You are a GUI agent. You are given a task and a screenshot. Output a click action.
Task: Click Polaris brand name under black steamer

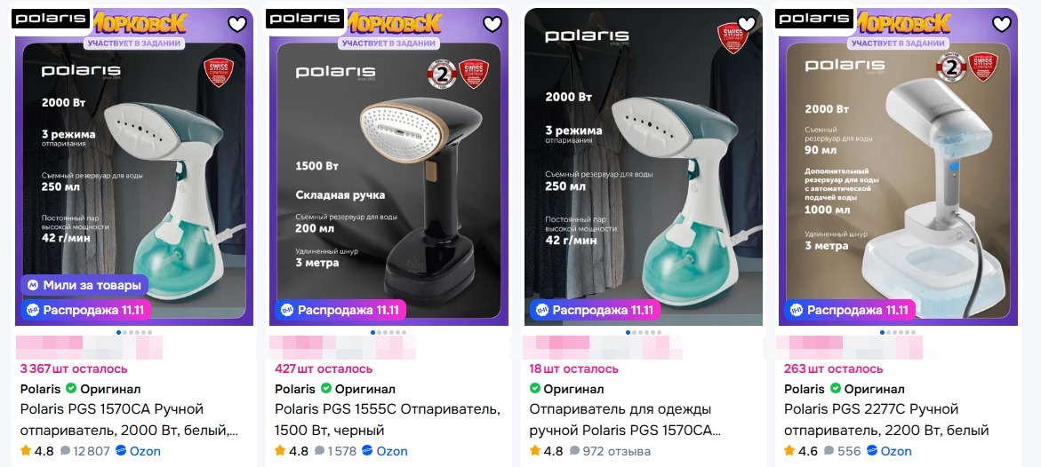pos(295,389)
